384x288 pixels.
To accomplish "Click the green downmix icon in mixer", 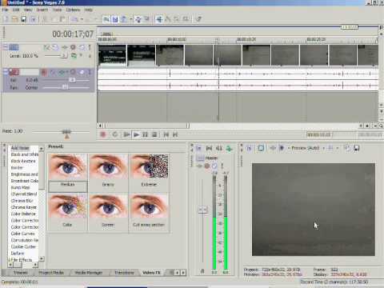I will pyautogui.click(x=229, y=148).
